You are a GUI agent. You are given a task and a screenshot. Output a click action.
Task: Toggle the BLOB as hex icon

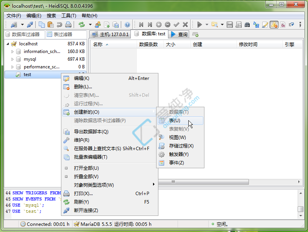[x=283, y=25]
